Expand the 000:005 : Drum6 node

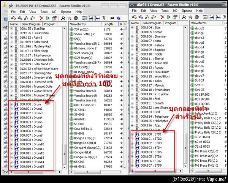coord(11,126)
